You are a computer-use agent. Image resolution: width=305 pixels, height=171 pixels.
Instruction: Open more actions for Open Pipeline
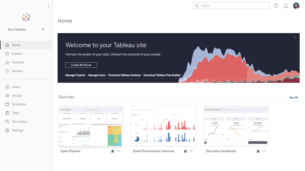pos(119,151)
